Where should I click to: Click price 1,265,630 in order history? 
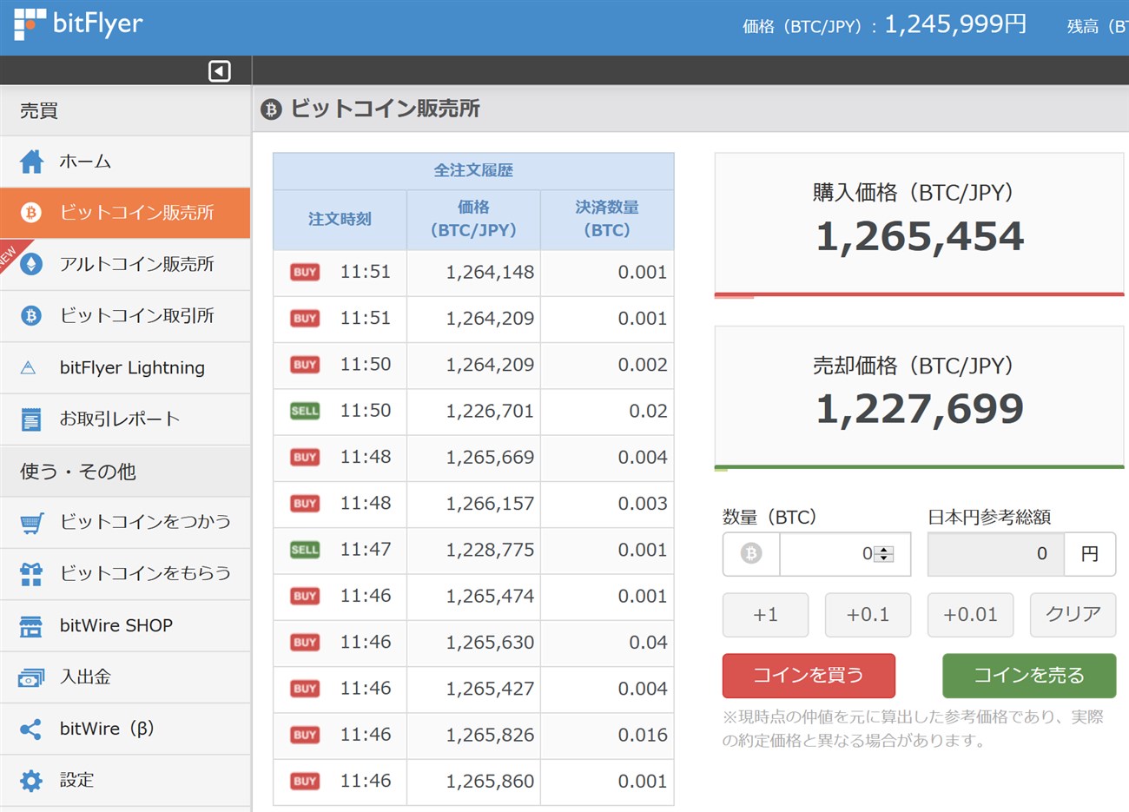click(490, 643)
